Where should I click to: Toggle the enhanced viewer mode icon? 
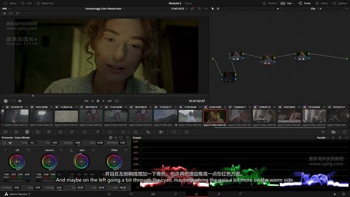(199, 9)
